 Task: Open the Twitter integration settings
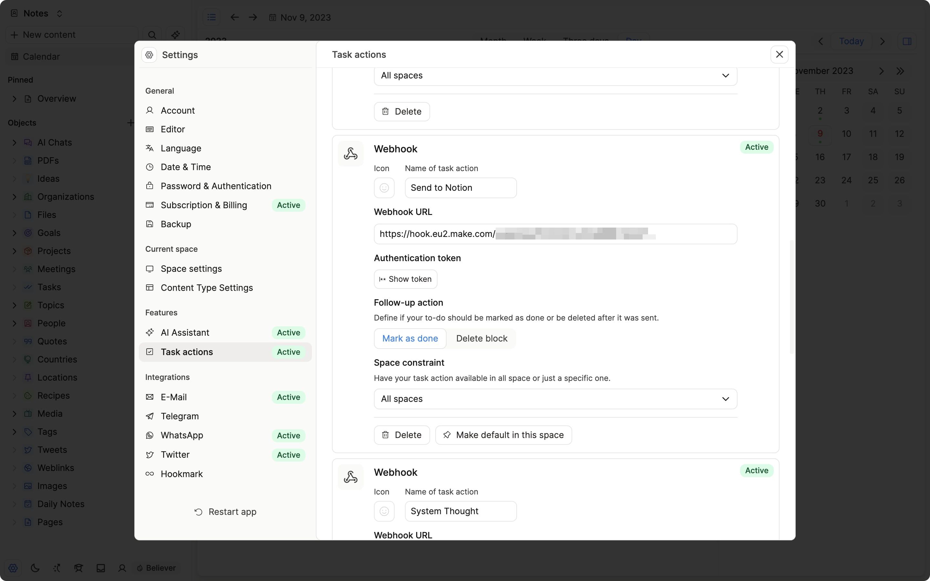coord(175,454)
